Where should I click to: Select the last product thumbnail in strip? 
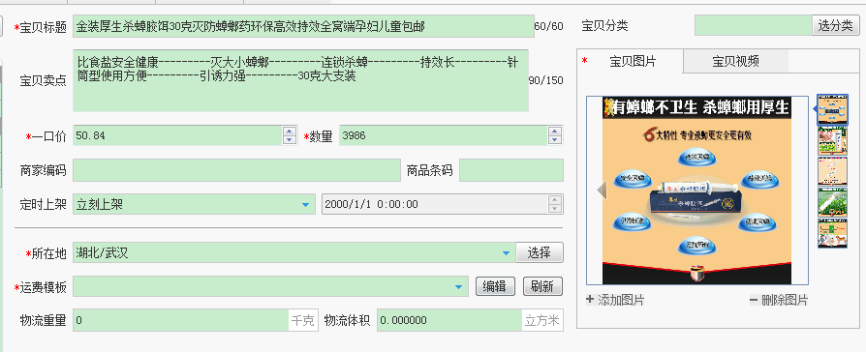[832, 233]
